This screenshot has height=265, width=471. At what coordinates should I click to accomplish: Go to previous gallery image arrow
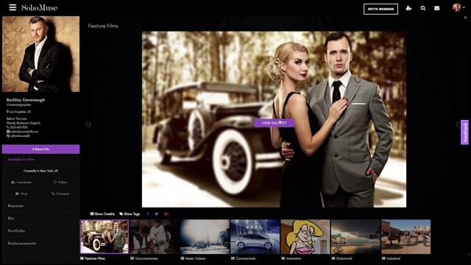[88, 124]
